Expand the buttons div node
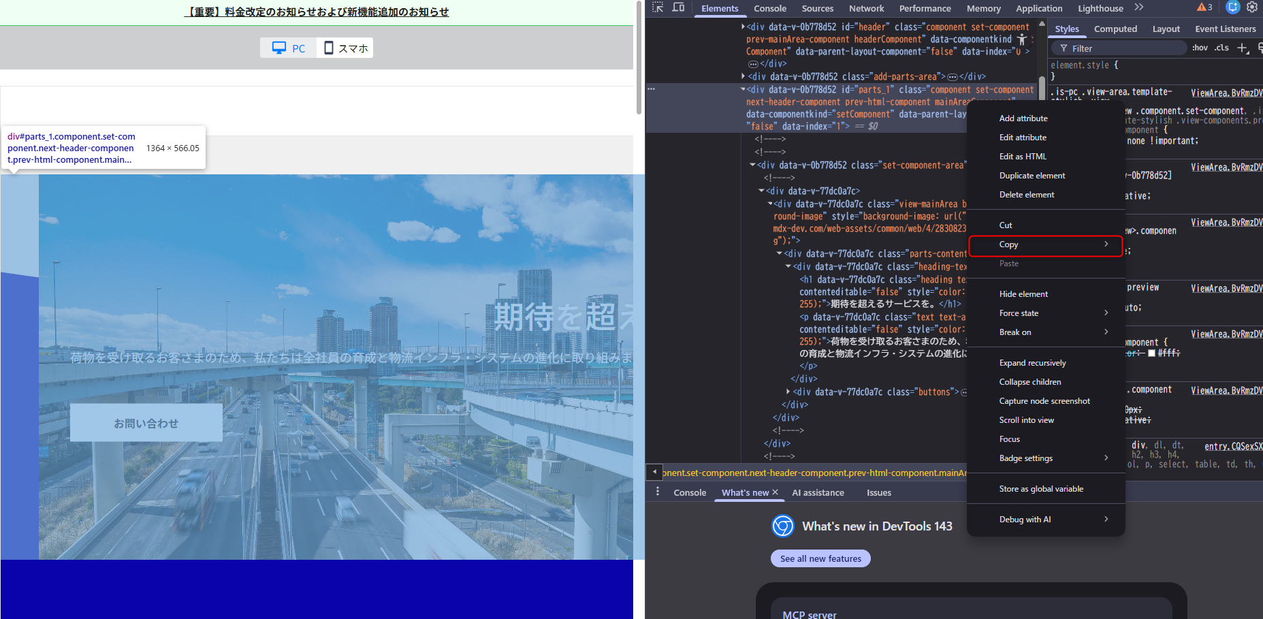The width and height of the screenshot is (1263, 619). coord(788,392)
